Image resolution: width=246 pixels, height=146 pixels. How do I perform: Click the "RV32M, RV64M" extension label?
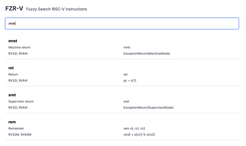point(19,134)
